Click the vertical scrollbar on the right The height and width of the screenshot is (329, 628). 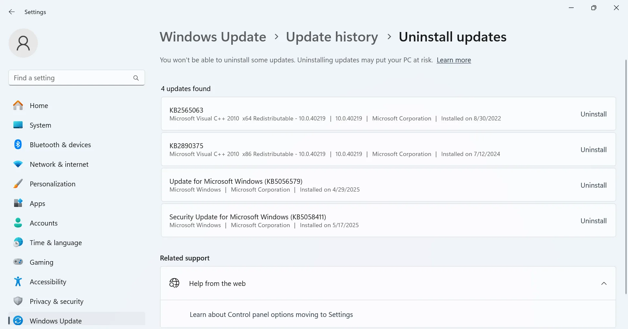coord(626,176)
